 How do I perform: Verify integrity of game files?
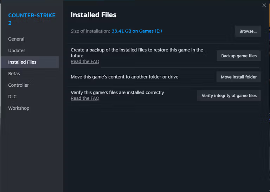tap(229, 95)
